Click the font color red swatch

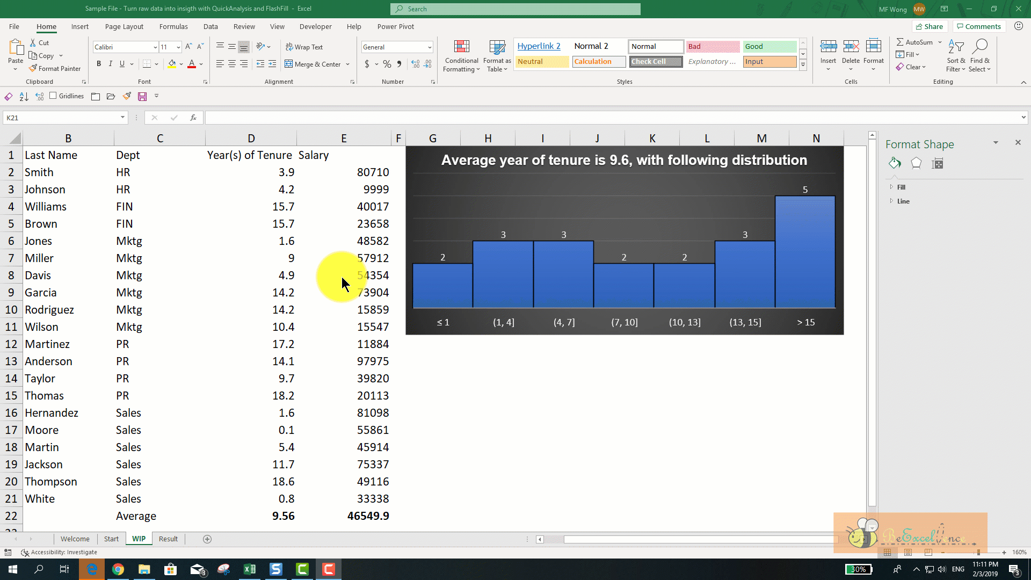[x=192, y=64]
